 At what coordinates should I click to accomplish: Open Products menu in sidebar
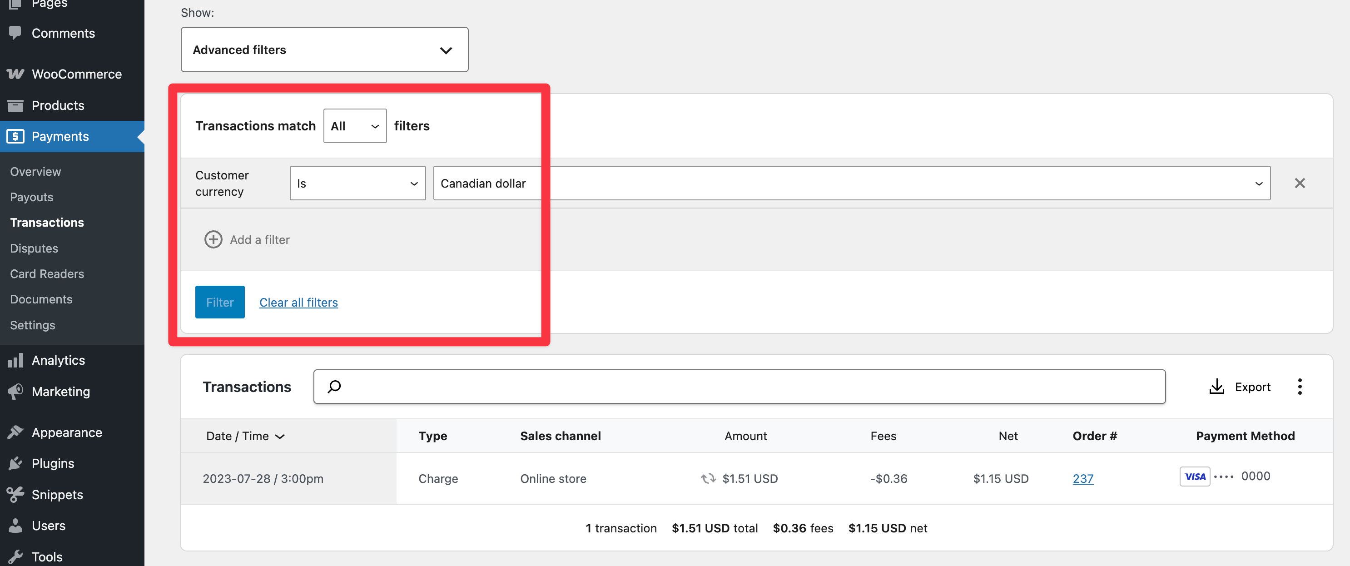tap(58, 105)
